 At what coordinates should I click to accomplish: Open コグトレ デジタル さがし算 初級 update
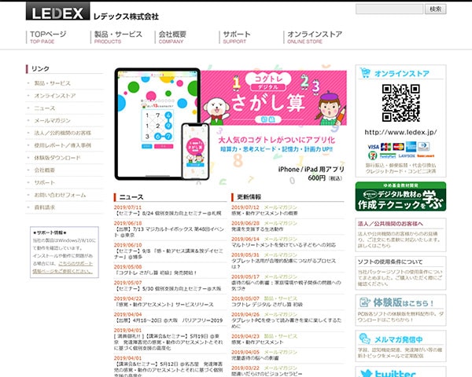(267, 305)
